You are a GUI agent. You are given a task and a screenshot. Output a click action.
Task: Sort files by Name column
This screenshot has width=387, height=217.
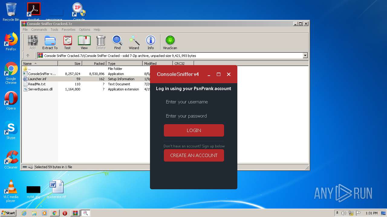pyautogui.click(x=40, y=64)
